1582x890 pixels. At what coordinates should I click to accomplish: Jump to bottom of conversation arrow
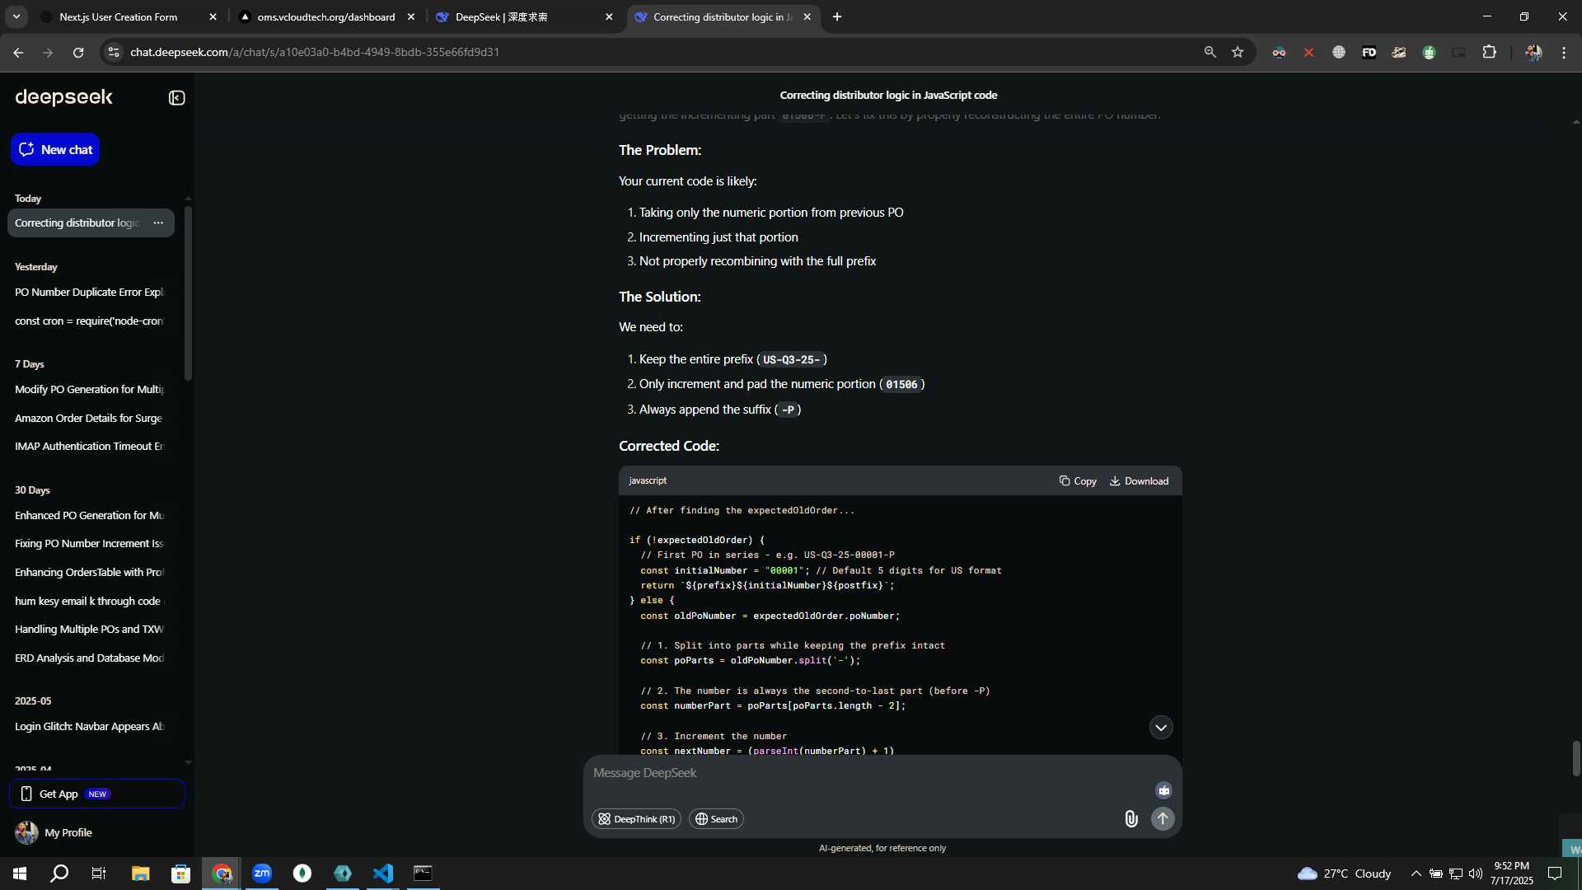(1161, 727)
